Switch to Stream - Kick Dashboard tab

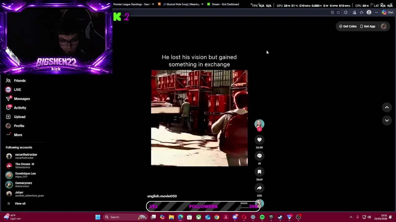(x=225, y=4)
